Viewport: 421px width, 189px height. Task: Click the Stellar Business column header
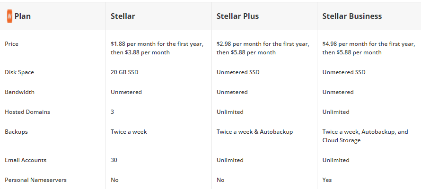coord(352,16)
